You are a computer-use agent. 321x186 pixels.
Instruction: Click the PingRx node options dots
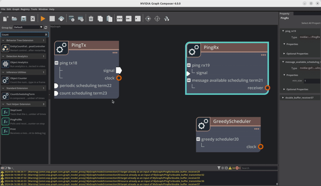point(263,55)
